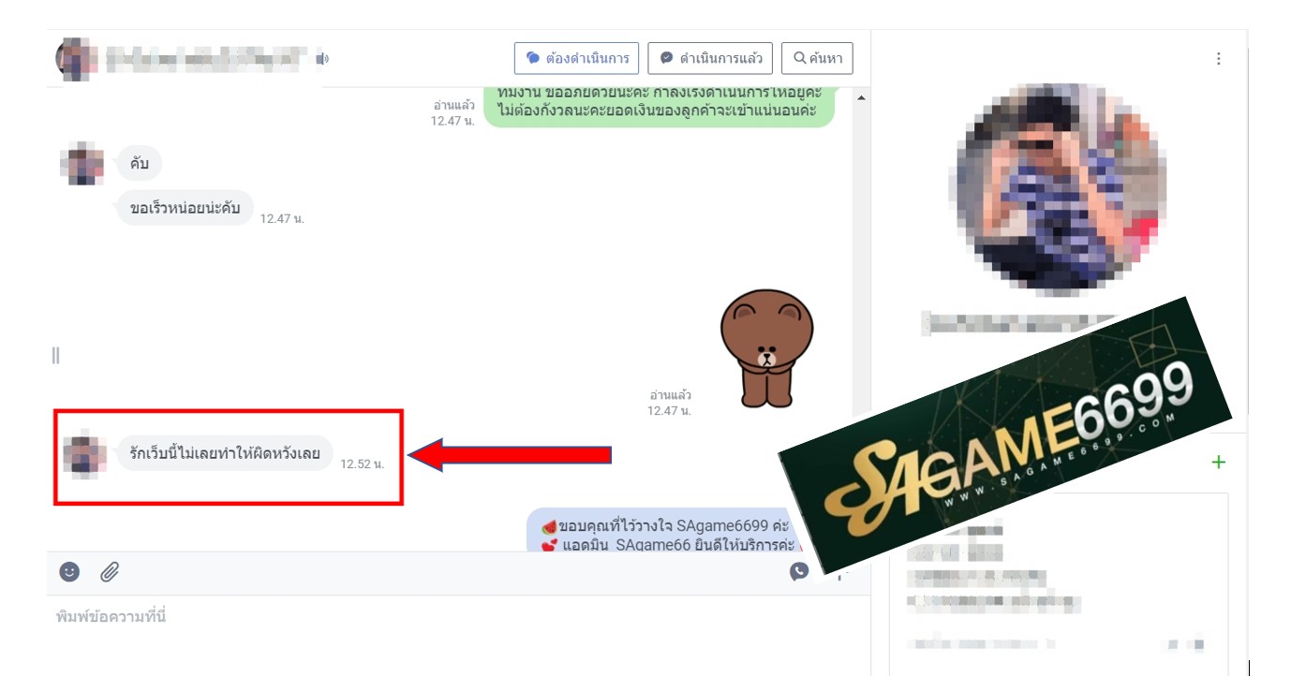1291x692 pixels.
Task: Click the blurred notes box in profile panel
Action: (x=1059, y=585)
